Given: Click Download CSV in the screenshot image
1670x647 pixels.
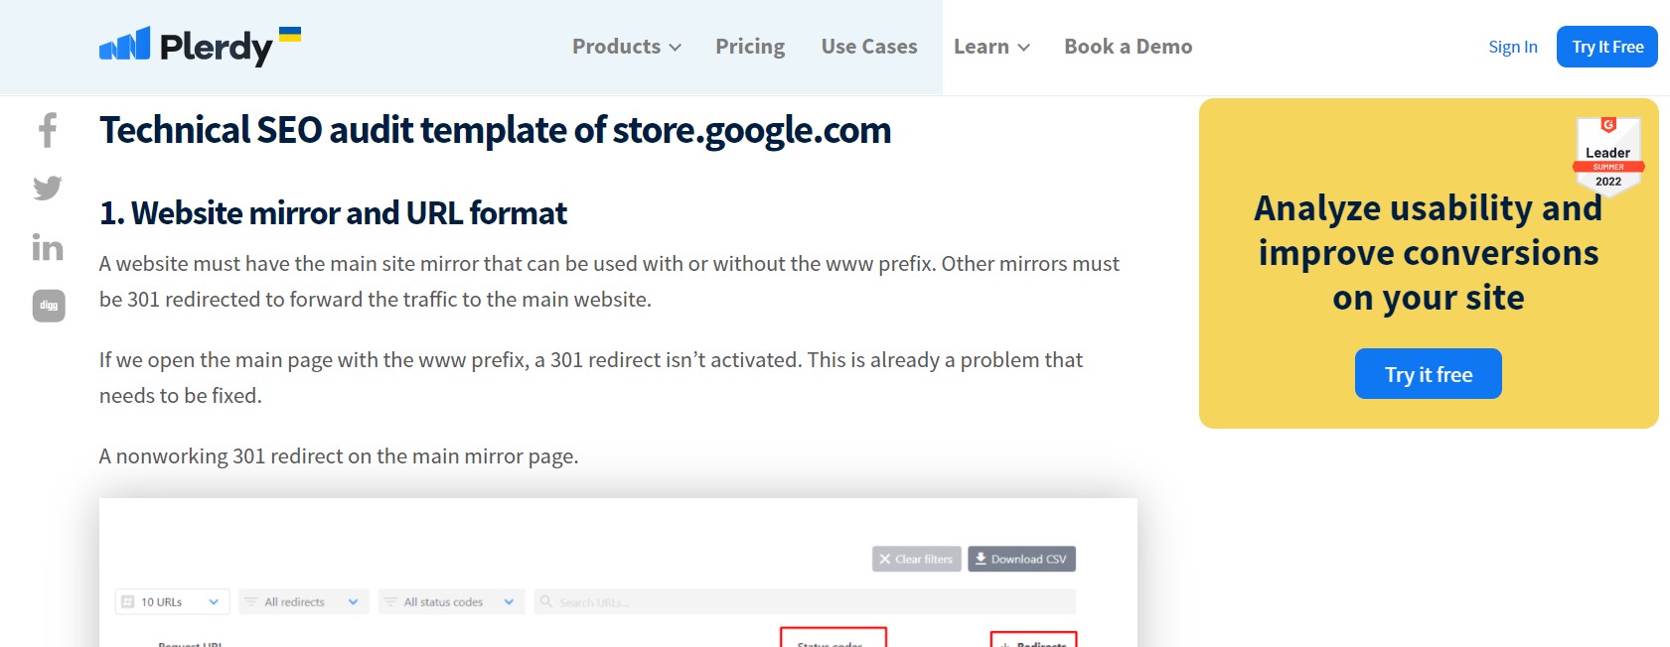Looking at the screenshot, I should pyautogui.click(x=1022, y=559).
